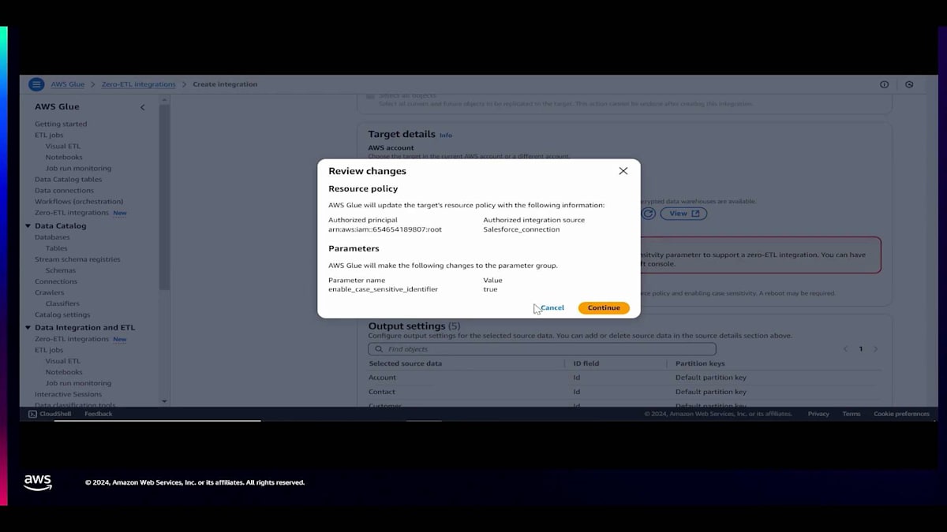The image size is (947, 532).
Task: Click the Partition keys column header
Action: point(700,363)
